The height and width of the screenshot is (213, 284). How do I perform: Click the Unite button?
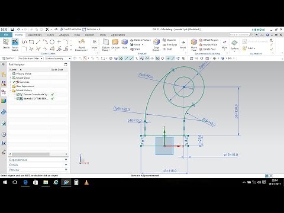tap(137, 44)
